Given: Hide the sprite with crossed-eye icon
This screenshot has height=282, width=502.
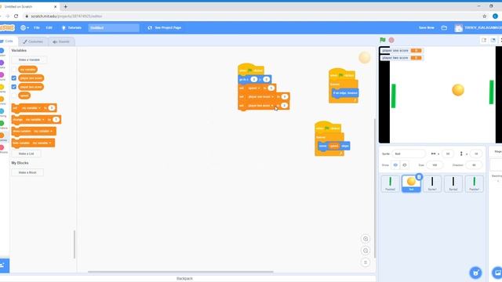Looking at the screenshot, I should (x=405, y=165).
